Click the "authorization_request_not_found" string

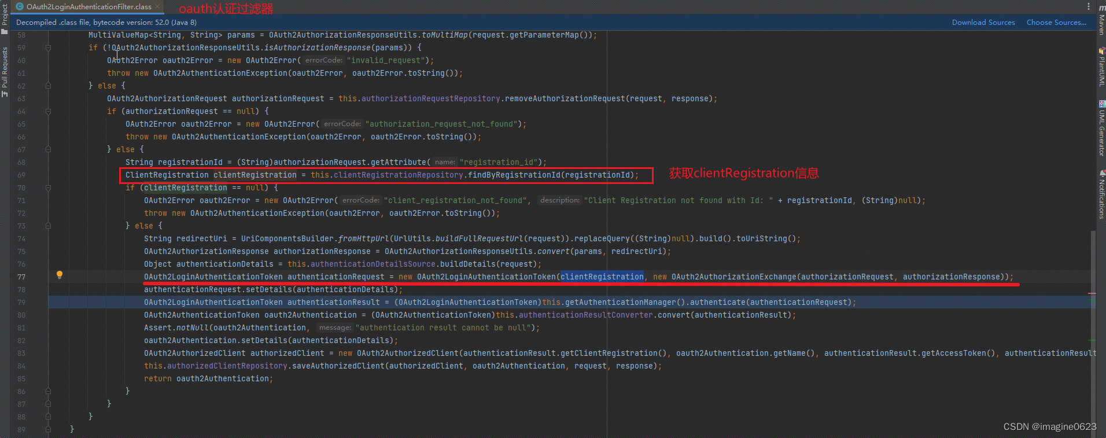442,124
